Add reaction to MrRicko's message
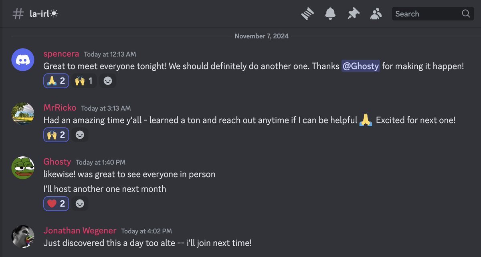 click(x=80, y=135)
